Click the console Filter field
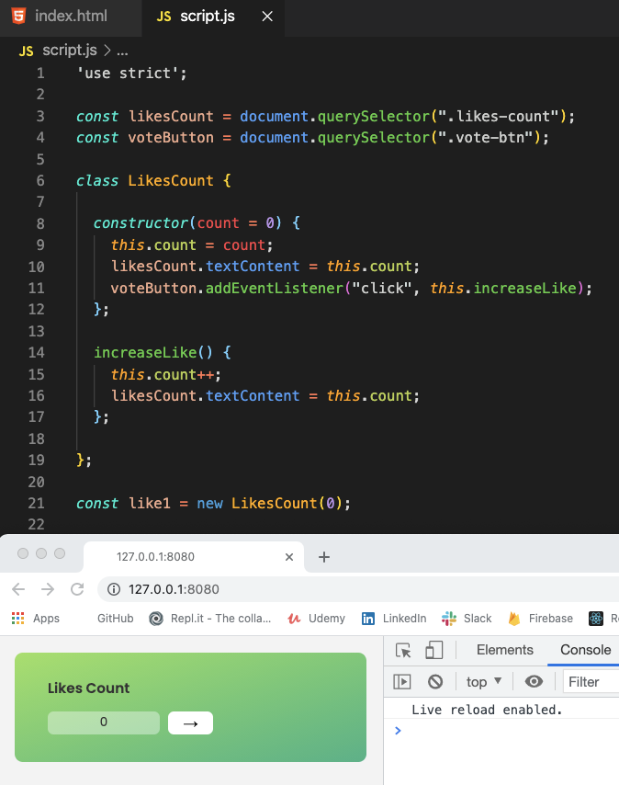This screenshot has width=619, height=785. point(591,681)
